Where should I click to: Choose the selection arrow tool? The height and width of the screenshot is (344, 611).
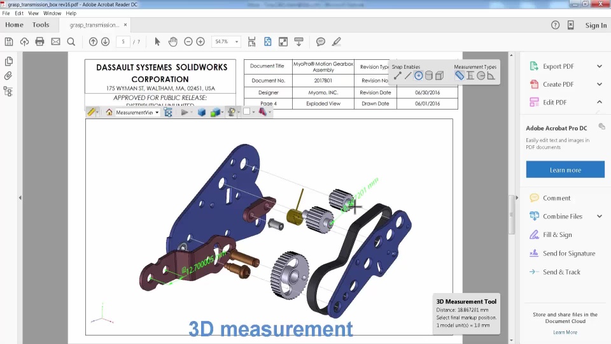157,42
